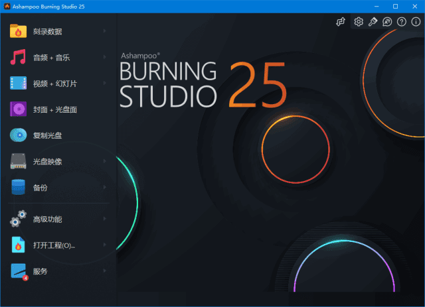Open settings via the gear icon

359,22
